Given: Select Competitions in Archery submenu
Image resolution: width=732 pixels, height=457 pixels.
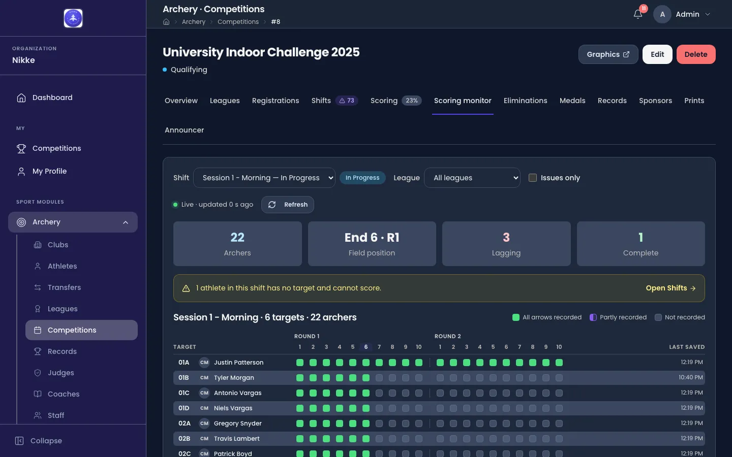Looking at the screenshot, I should point(81,330).
